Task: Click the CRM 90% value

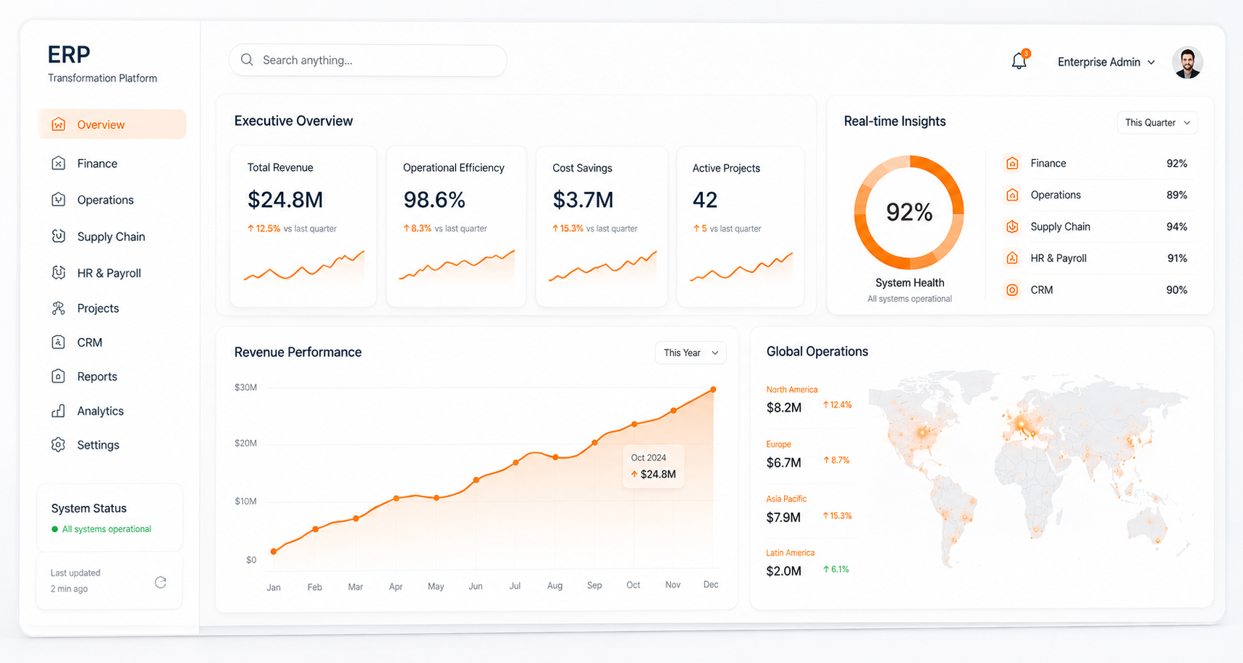Action: pyautogui.click(x=1176, y=290)
